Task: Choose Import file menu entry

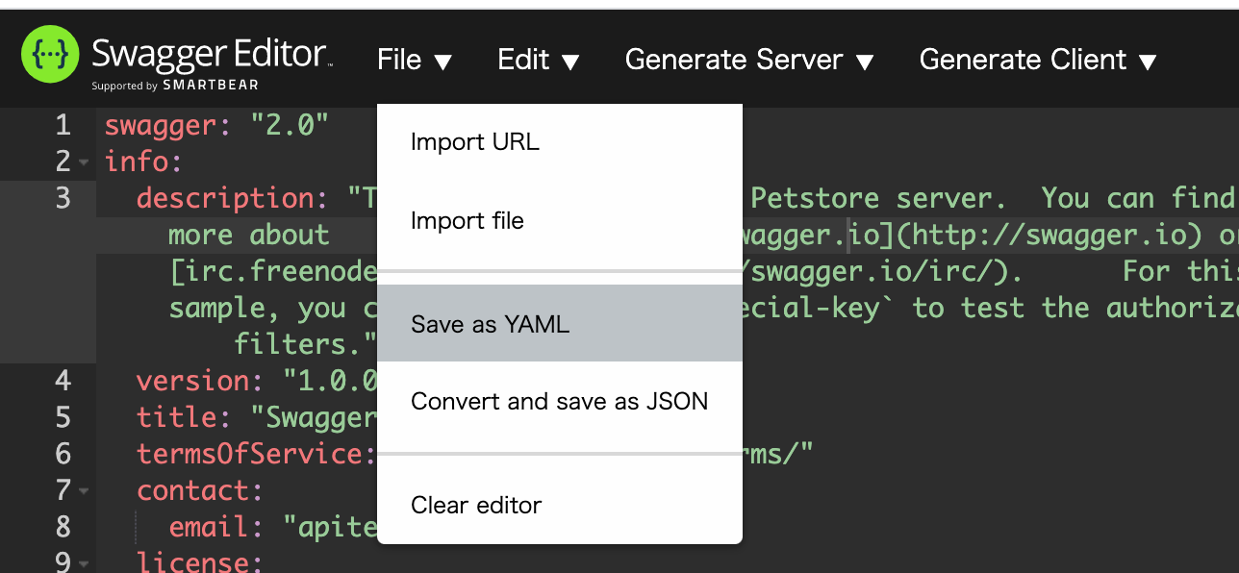Action: (560, 221)
